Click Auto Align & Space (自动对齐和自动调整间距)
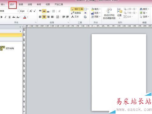 point(109,14)
